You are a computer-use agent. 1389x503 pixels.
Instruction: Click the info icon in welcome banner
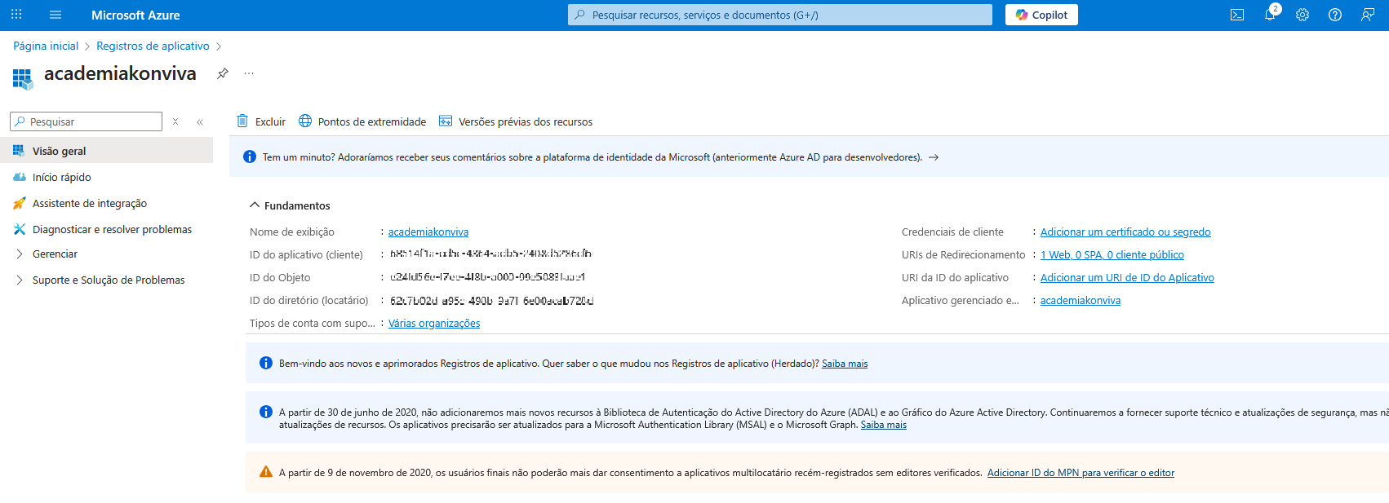pyautogui.click(x=266, y=363)
